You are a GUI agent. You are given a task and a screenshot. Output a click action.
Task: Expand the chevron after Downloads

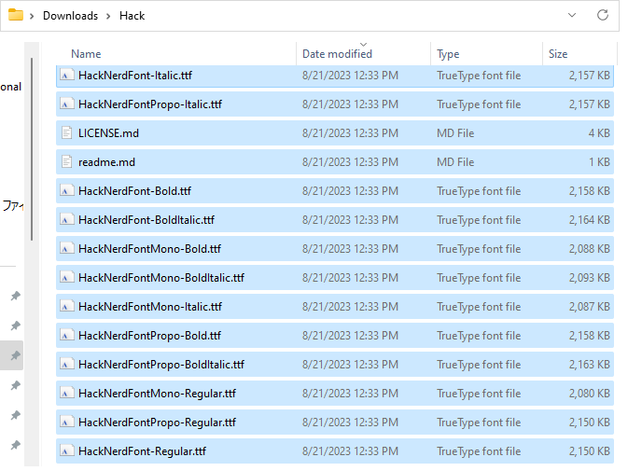coord(108,16)
